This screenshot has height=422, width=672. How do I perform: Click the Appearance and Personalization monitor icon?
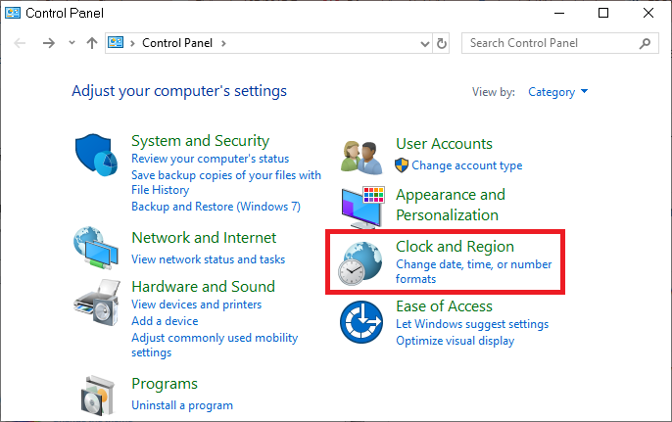362,206
